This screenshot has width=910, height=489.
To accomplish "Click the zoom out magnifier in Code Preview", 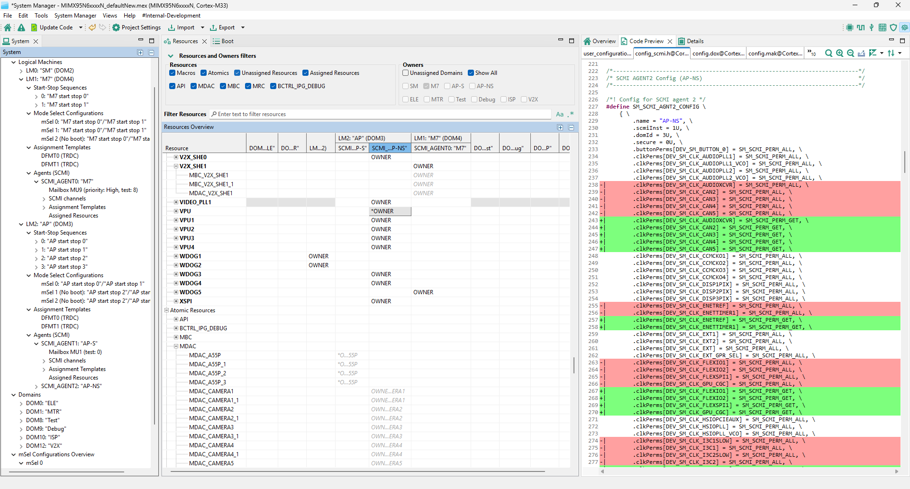I will (x=850, y=53).
